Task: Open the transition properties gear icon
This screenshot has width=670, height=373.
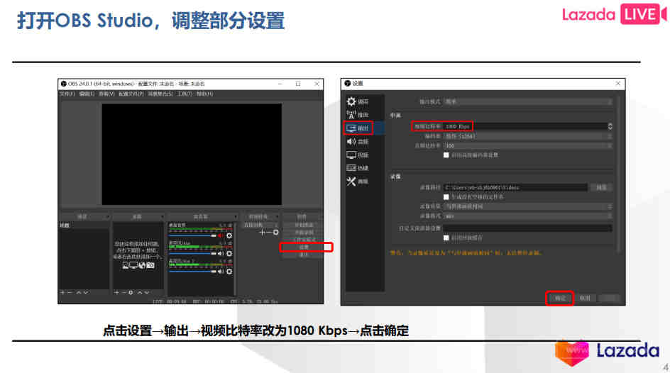Action: (276, 232)
